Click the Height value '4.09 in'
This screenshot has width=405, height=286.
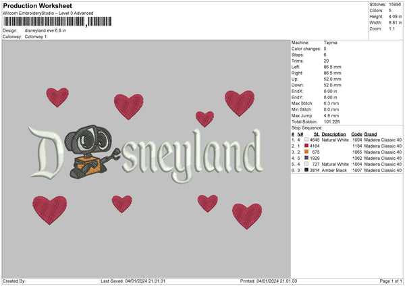click(395, 16)
